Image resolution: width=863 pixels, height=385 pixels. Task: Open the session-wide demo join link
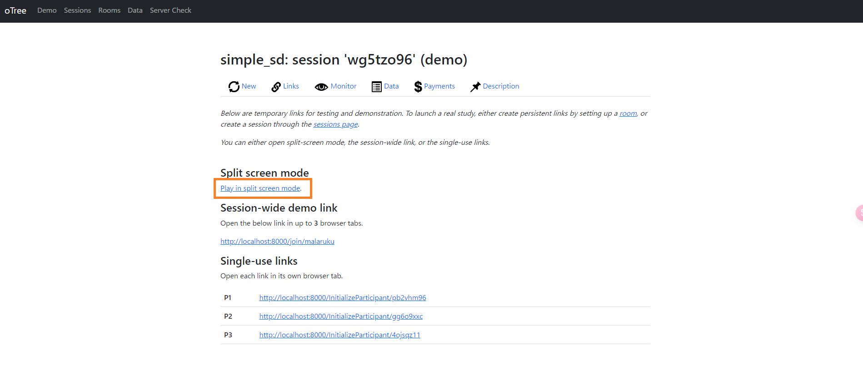tap(277, 241)
